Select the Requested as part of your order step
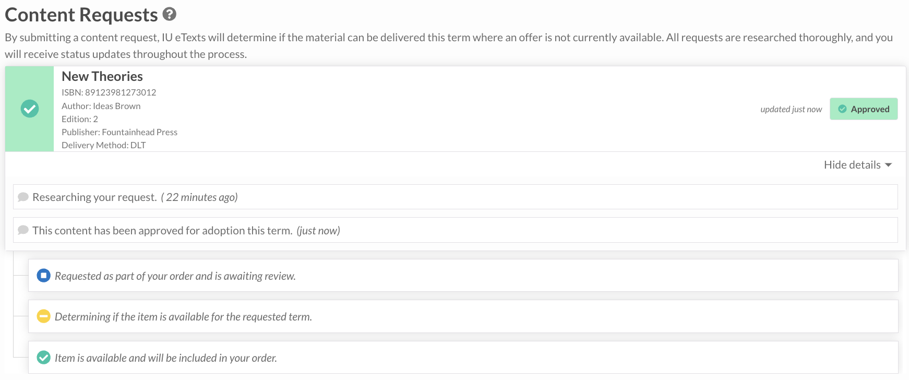The height and width of the screenshot is (380, 909). 463,276
